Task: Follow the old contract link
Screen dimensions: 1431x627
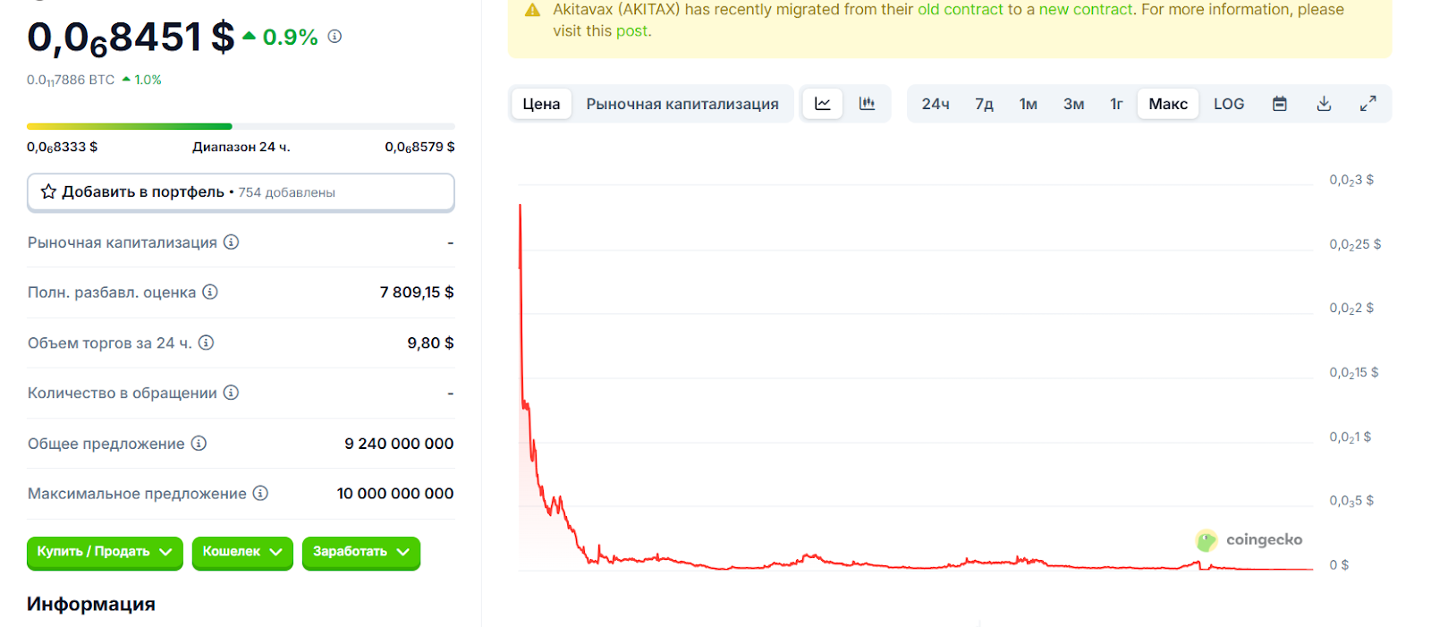Action: coord(961,10)
